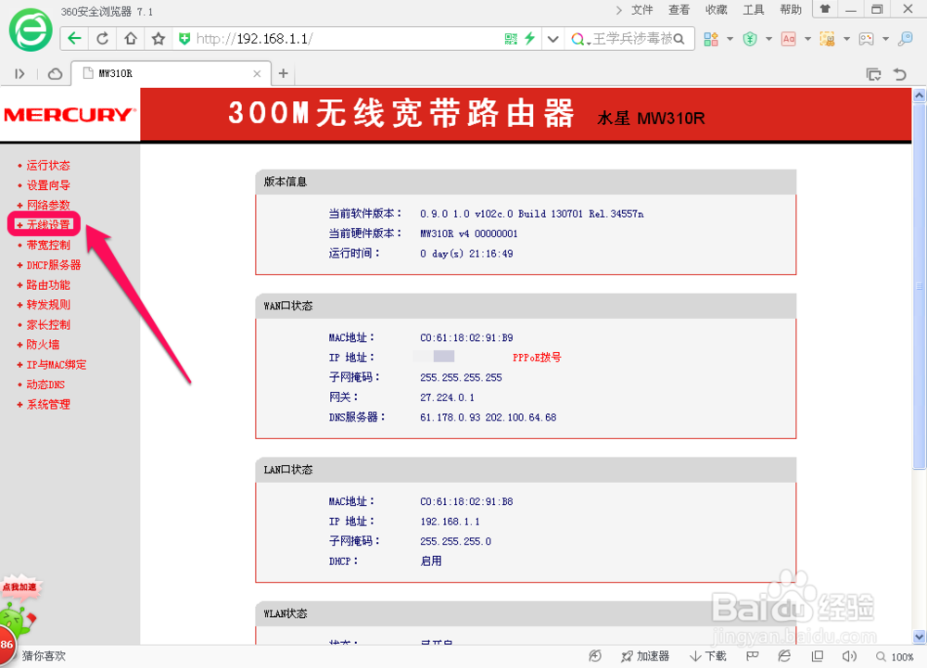Click the browser back arrow
927x668 pixels.
click(74, 38)
